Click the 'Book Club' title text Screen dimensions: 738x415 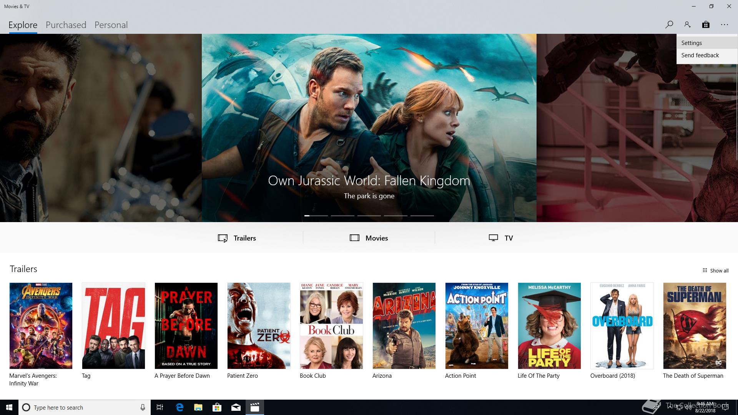pos(313,376)
